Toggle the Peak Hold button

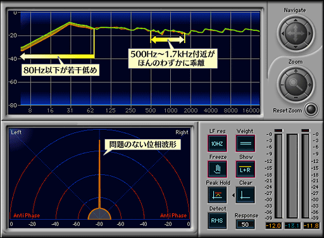[217, 195]
